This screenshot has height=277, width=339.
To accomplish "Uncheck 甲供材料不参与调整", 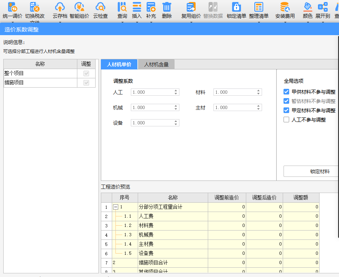I will 286,92.
